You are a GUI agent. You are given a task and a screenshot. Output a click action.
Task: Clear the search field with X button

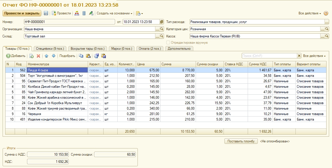tap(299, 56)
